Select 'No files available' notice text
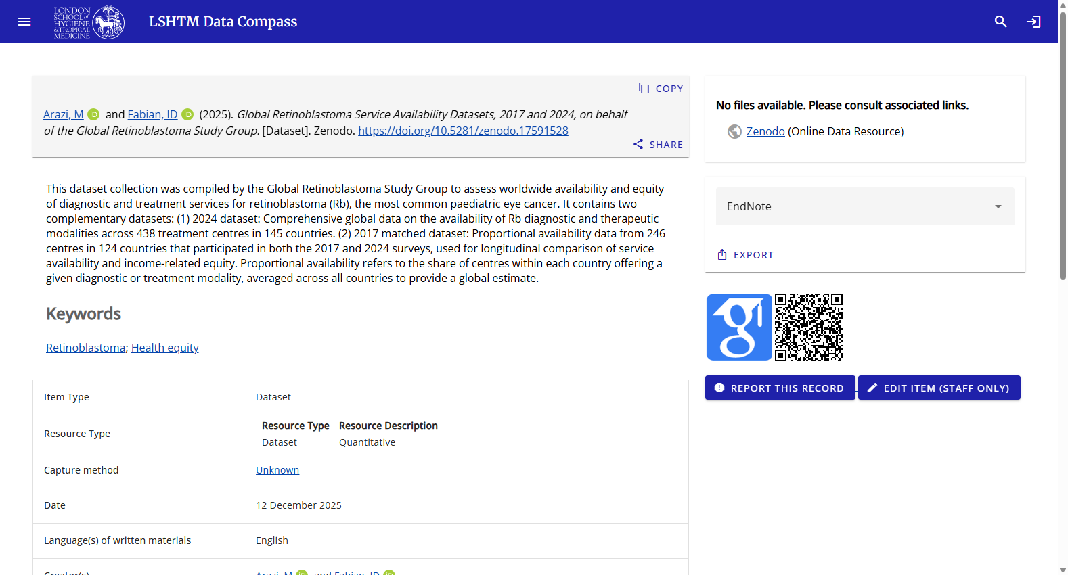This screenshot has height=575, width=1068. point(843,105)
